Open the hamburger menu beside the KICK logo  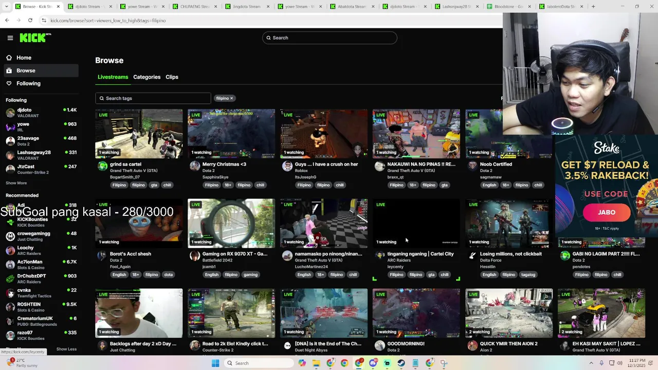click(x=10, y=38)
